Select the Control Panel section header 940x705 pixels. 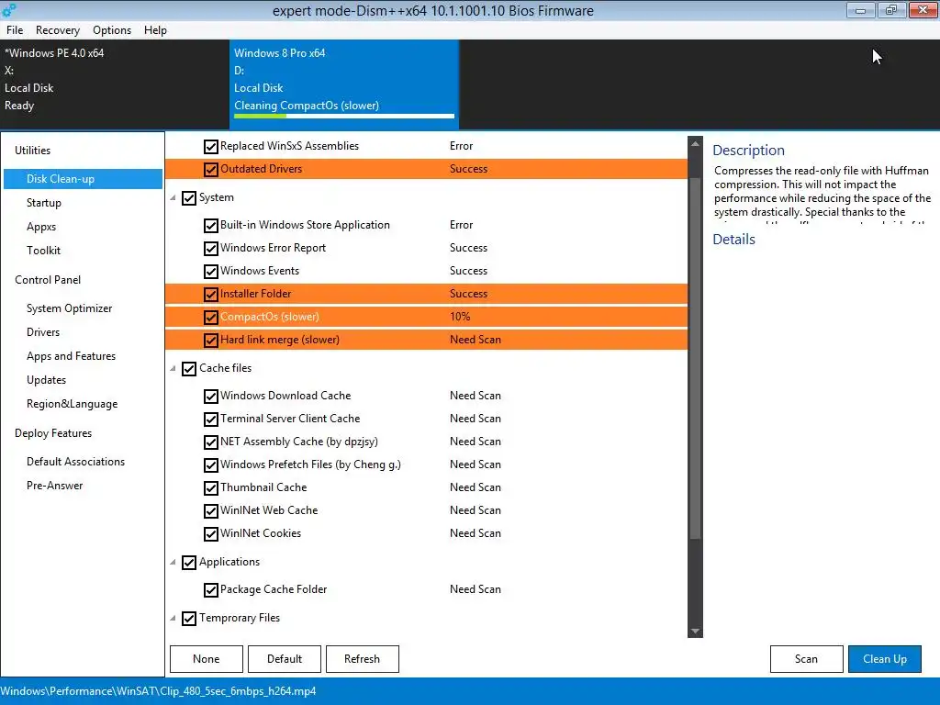point(48,280)
